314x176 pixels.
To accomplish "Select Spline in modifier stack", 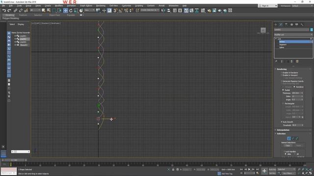I will [282, 47].
